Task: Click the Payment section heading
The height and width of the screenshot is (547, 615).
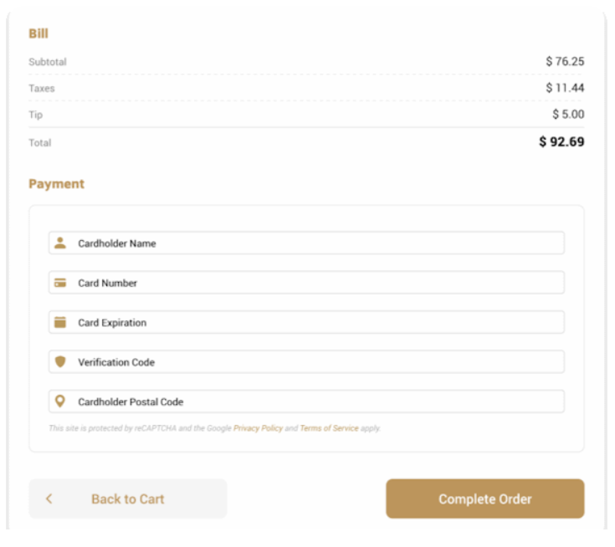Action: pyautogui.click(x=57, y=184)
